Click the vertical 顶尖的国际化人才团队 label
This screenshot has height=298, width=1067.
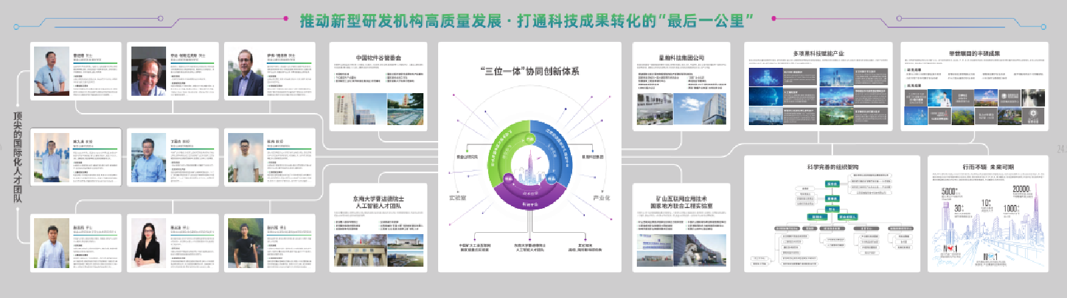coord(18,157)
